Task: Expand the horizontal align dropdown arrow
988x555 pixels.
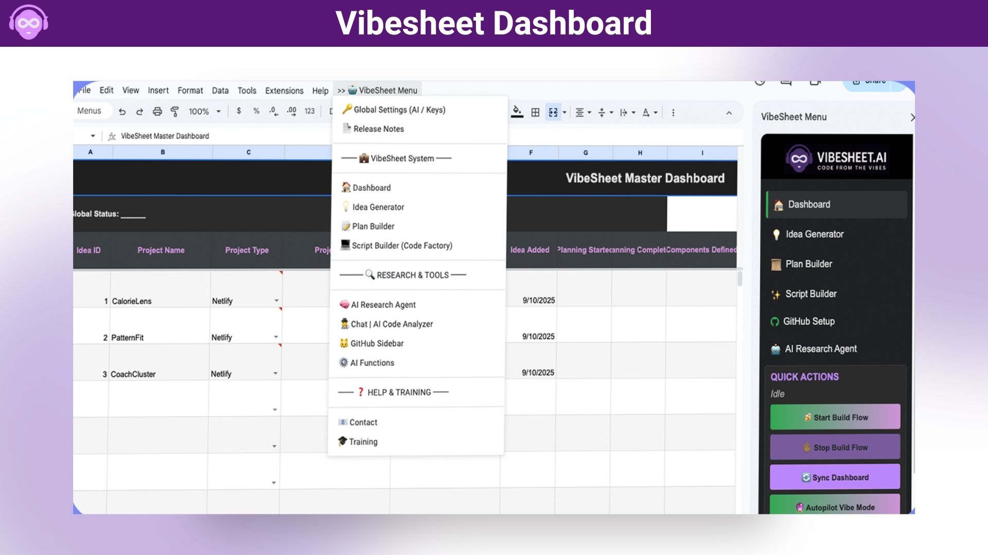Action: pyautogui.click(x=589, y=113)
